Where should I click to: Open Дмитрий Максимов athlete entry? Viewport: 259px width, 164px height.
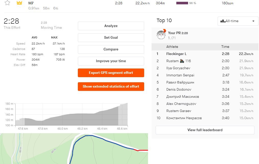tap(182, 97)
